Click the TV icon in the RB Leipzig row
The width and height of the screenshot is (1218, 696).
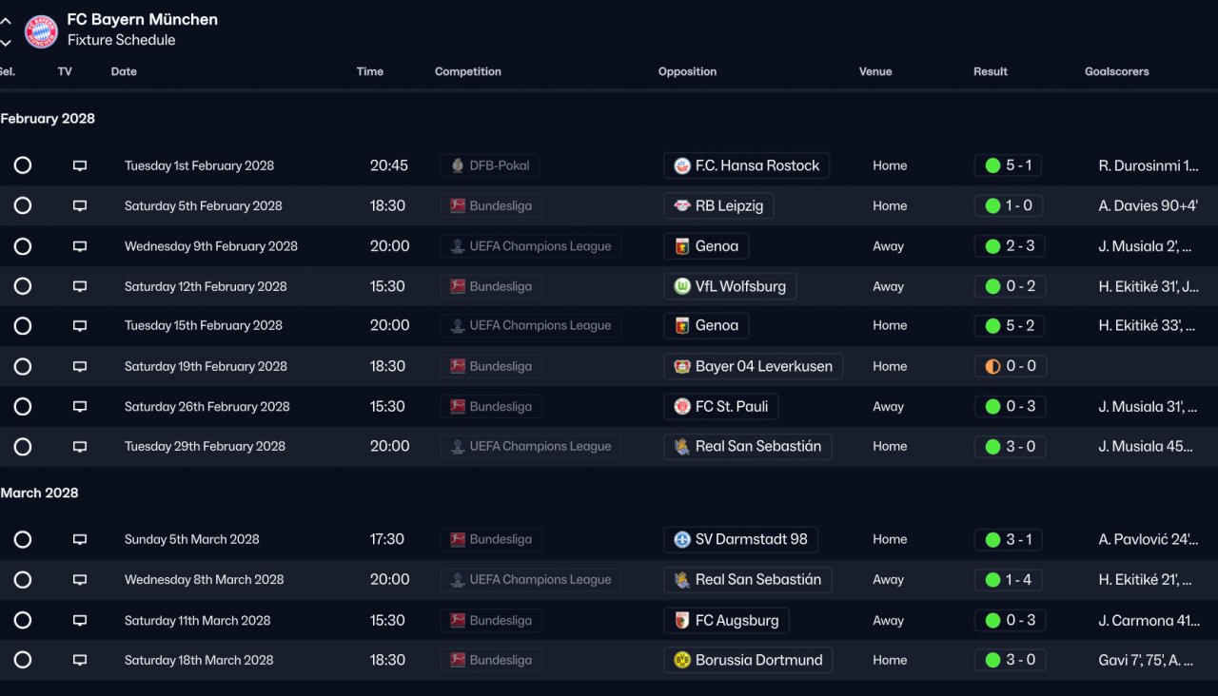point(80,205)
